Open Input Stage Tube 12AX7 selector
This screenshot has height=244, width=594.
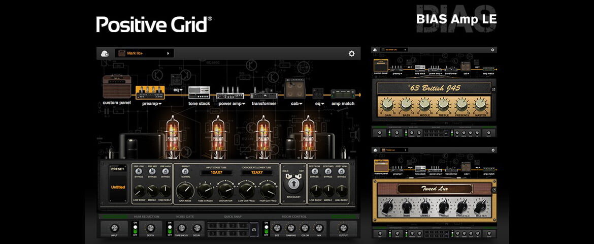[x=215, y=172]
